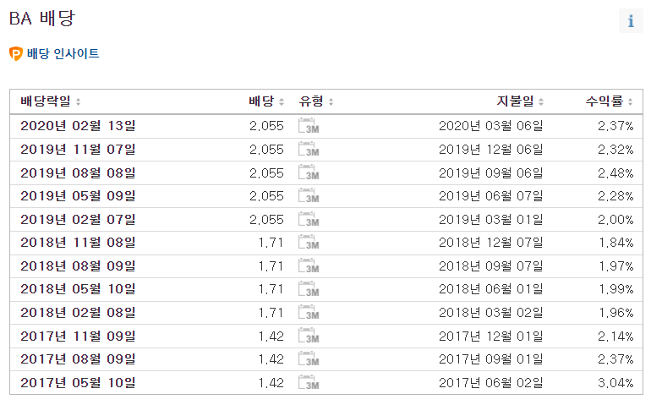The height and width of the screenshot is (405, 651).
Task: Select ex-dividend date 2019년 05월 09일
Action: click(x=78, y=195)
